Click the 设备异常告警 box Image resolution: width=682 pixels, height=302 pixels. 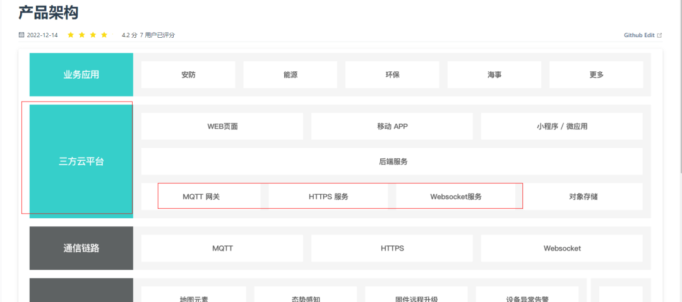coord(527,294)
